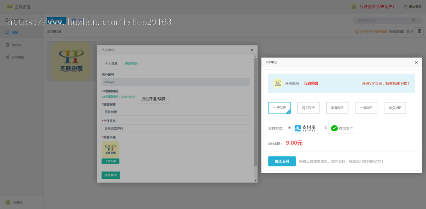Image resolution: width=426 pixels, height=209 pixels.
Task: Click the search magnifier icon
Action: pyautogui.click(x=414, y=21)
